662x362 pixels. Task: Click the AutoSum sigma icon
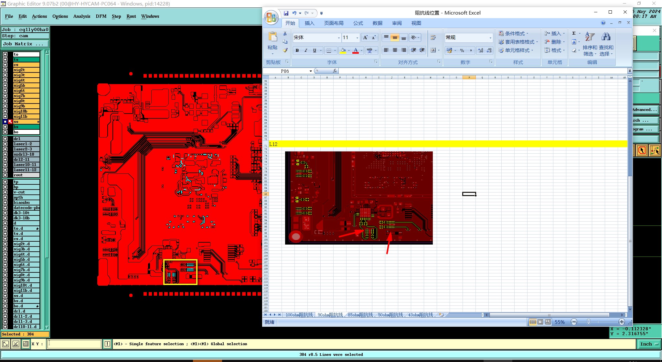pos(574,33)
